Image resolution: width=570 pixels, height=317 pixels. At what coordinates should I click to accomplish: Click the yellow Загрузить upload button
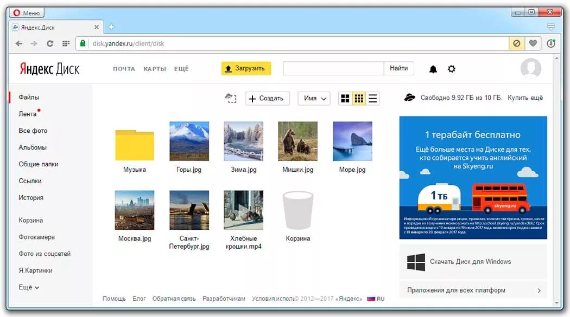[x=246, y=68]
